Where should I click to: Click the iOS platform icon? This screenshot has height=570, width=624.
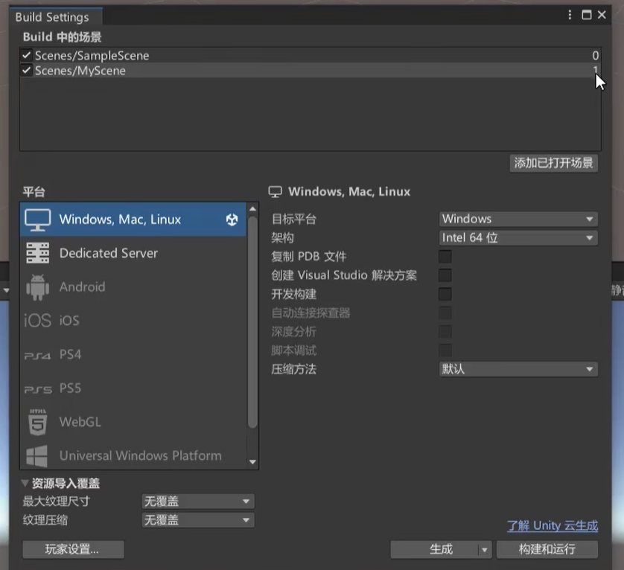37,320
